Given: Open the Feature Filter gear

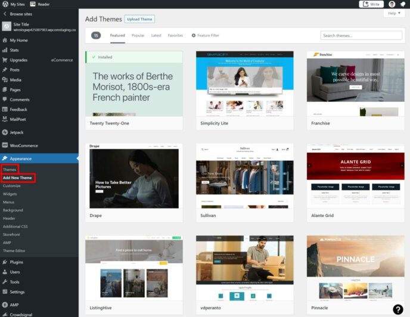Looking at the screenshot, I should 194,35.
